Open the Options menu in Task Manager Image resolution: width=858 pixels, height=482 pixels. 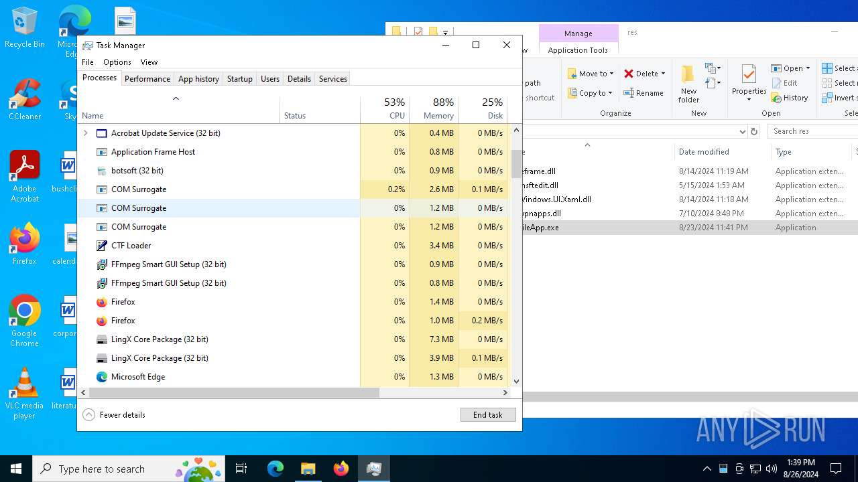click(x=117, y=62)
